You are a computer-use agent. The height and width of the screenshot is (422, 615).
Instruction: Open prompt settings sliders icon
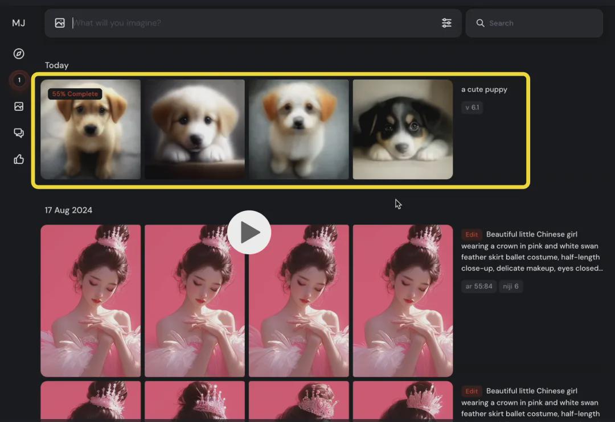[446, 23]
